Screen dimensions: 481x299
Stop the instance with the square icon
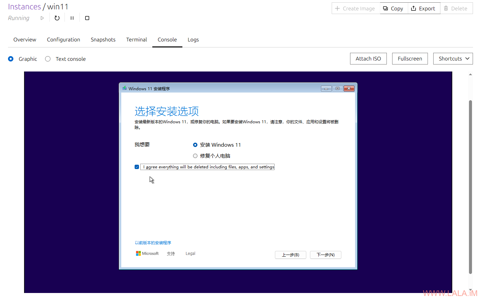click(x=87, y=18)
